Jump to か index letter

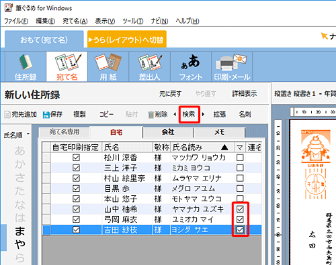[19, 164]
